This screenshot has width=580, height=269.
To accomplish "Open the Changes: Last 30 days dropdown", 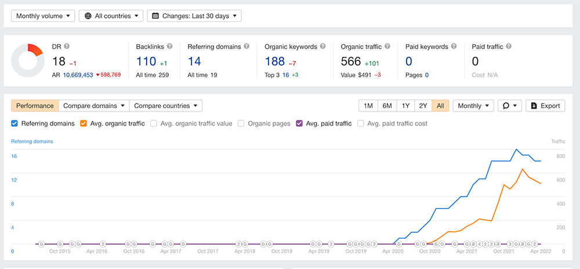I will (194, 16).
